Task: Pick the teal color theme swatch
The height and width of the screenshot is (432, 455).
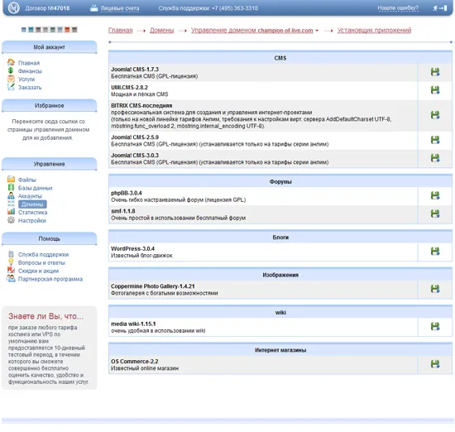Action: point(31,30)
